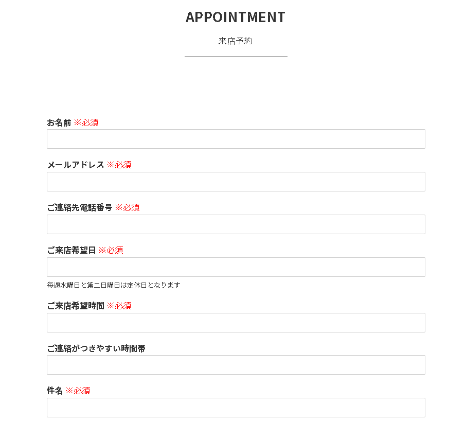Click the メールアドレス label text
This screenshot has height=422, width=466.
[x=76, y=165]
